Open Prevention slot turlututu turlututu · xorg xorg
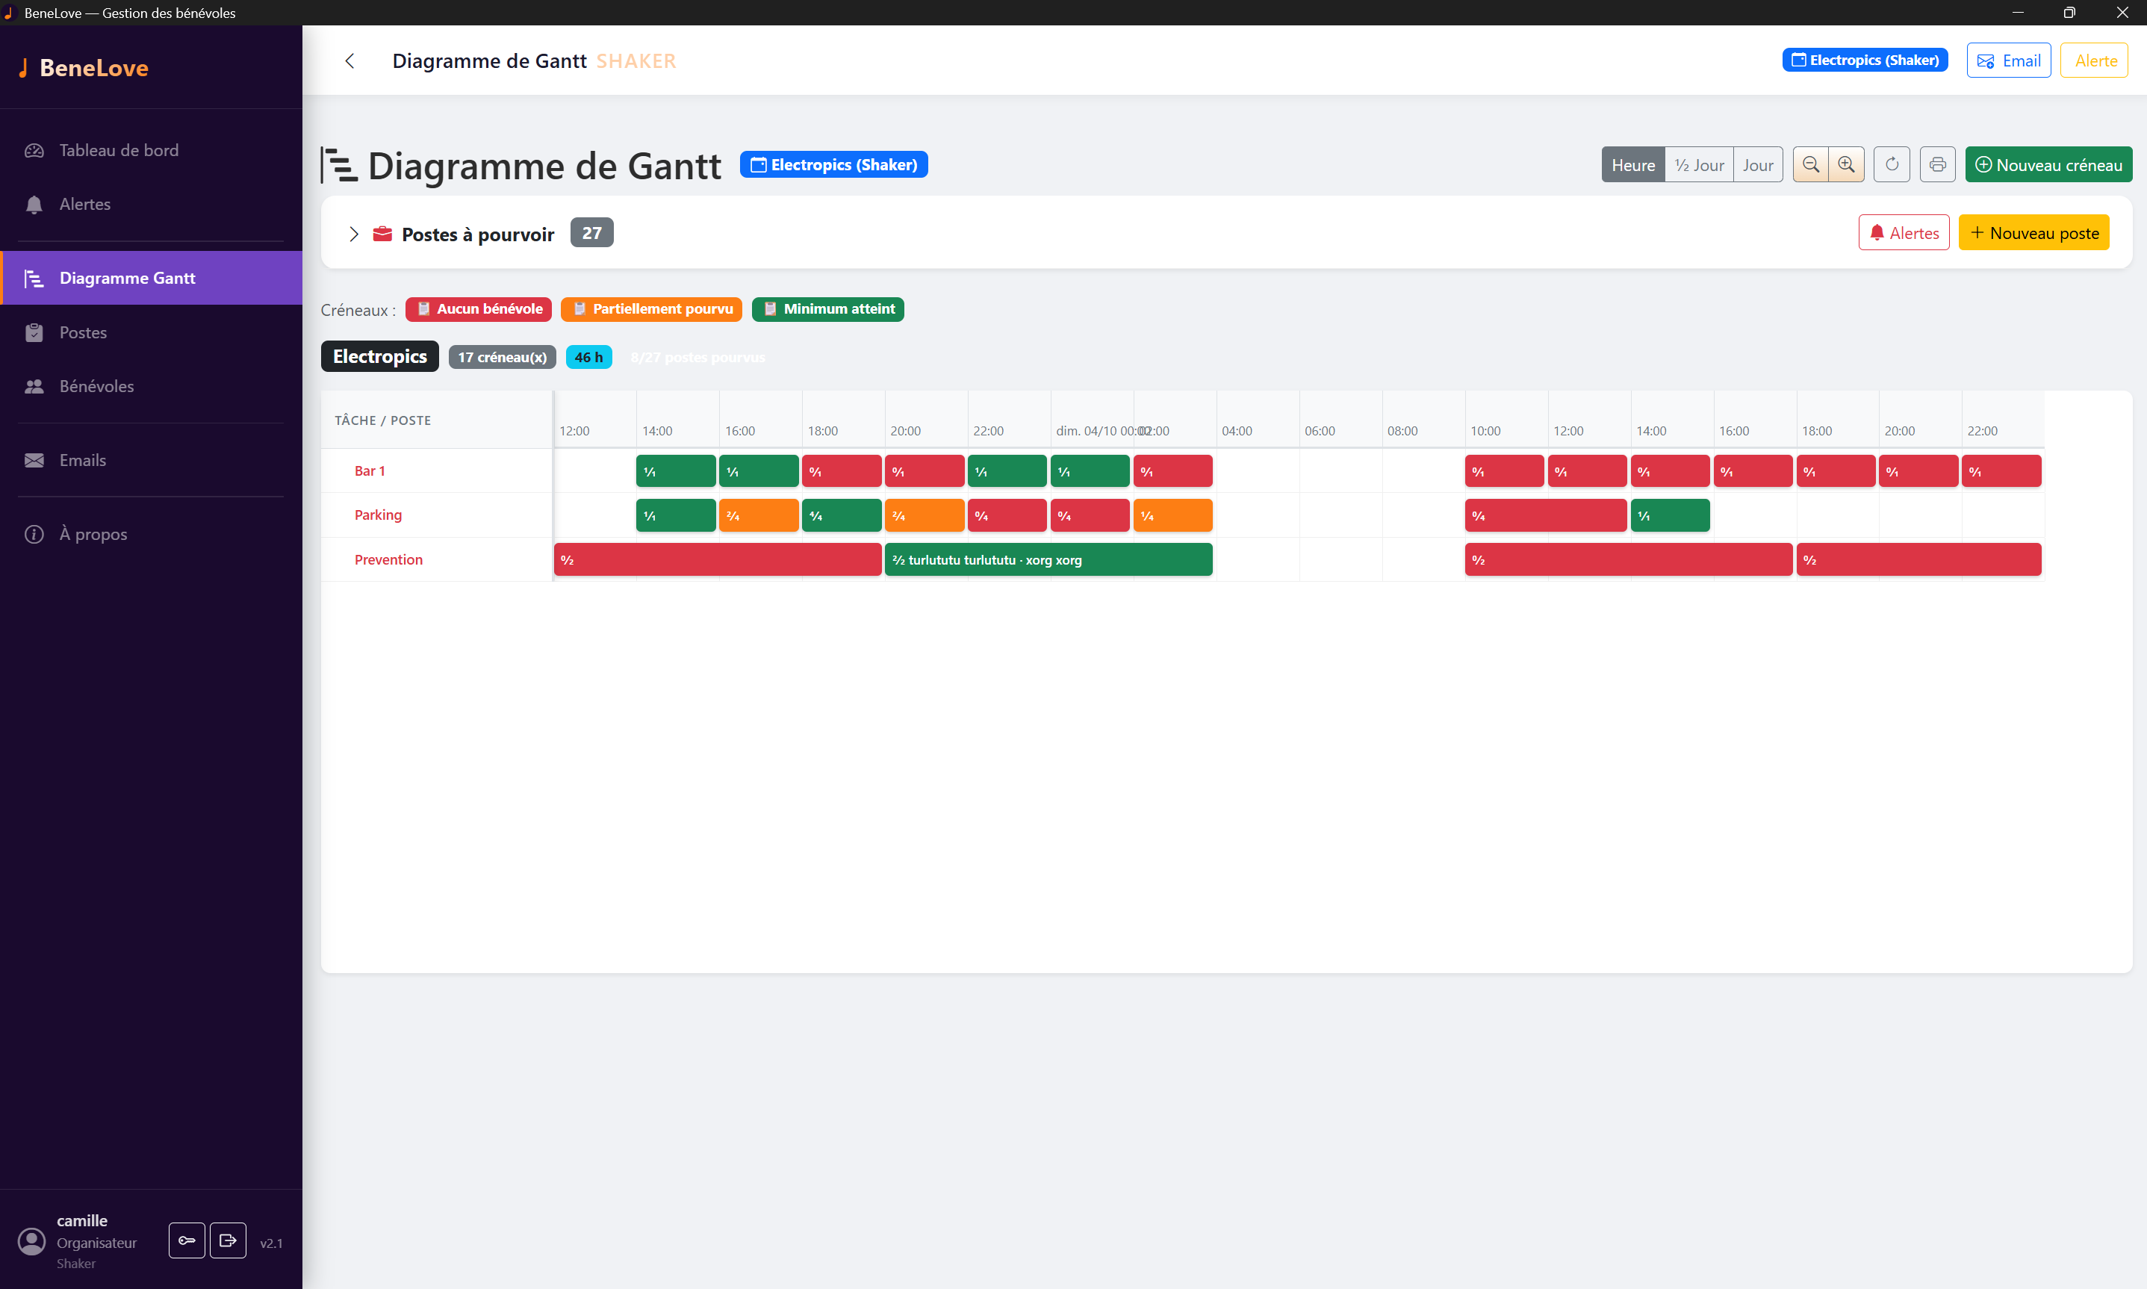 click(x=1048, y=560)
